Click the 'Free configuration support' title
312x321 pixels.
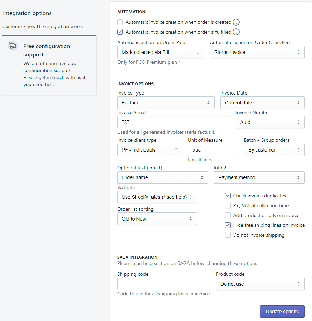click(x=47, y=50)
